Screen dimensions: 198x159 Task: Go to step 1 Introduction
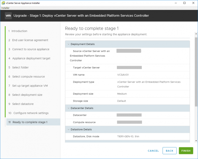(18, 31)
